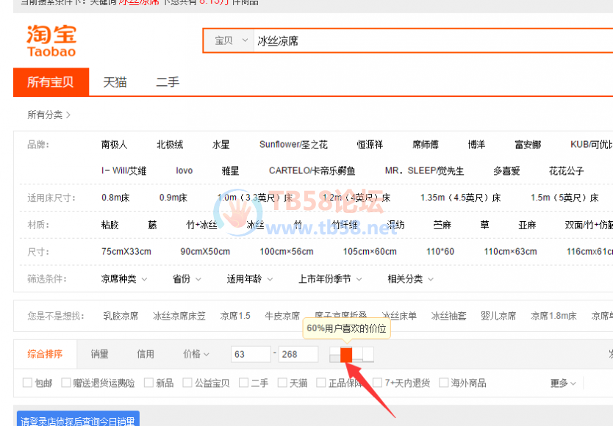613x426 pixels.
Task: Open suggested search 冰丝凉席床笠
Action: tap(179, 316)
